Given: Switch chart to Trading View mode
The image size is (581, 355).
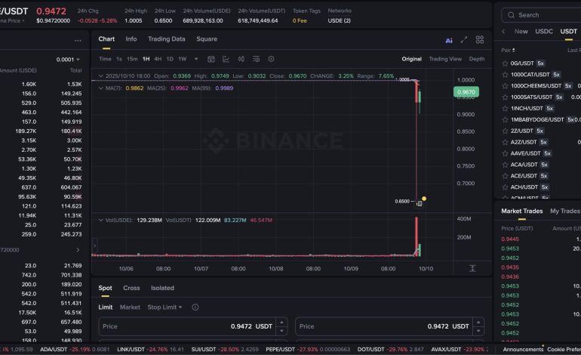Looking at the screenshot, I should coord(444,59).
